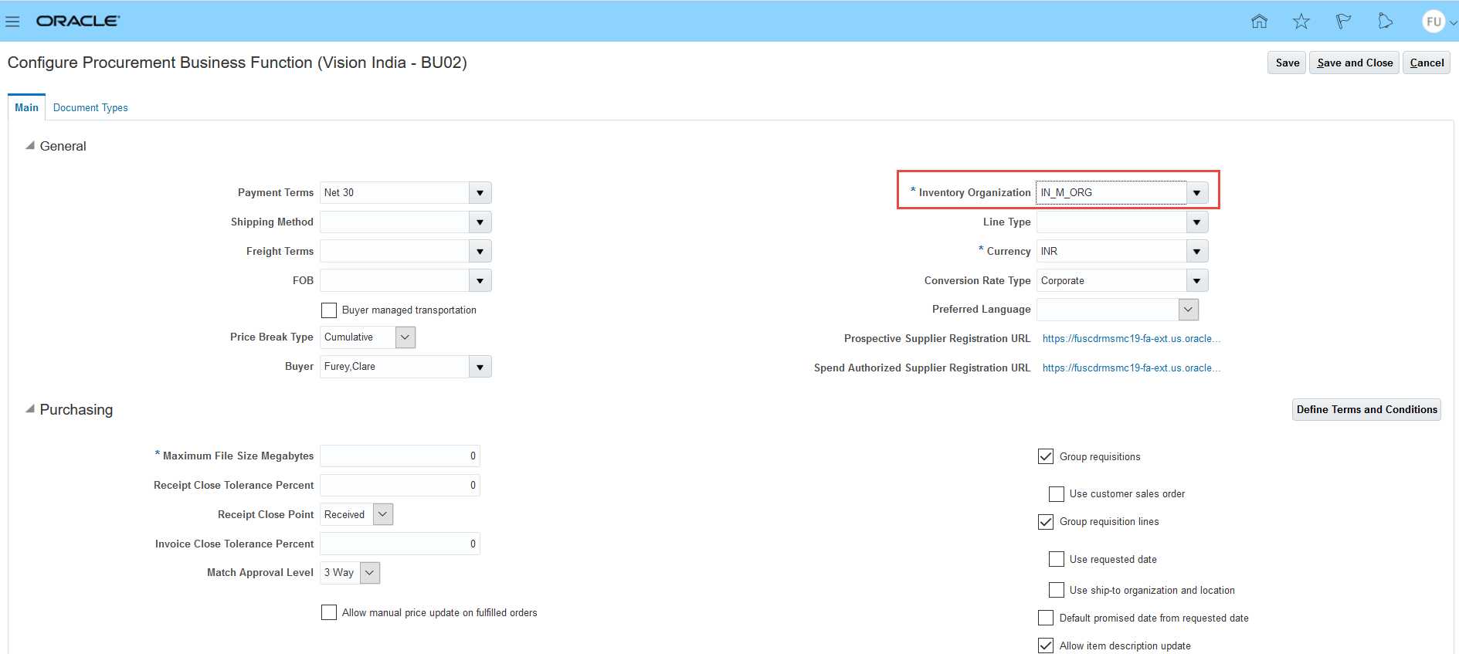Viewport: 1459px width, 654px height.
Task: Click the Invoice Close Tolerance Percent field
Action: pyautogui.click(x=400, y=544)
